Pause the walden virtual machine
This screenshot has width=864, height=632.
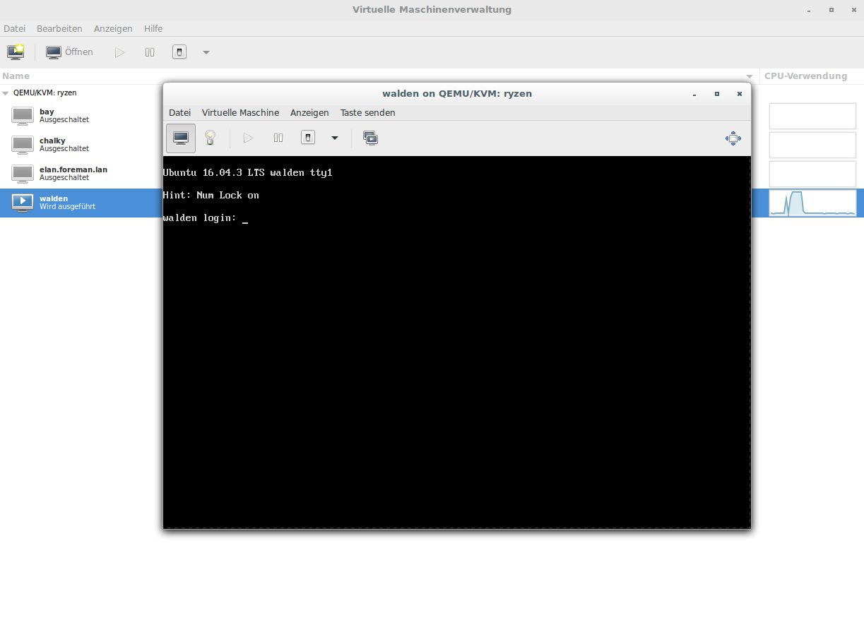point(278,138)
